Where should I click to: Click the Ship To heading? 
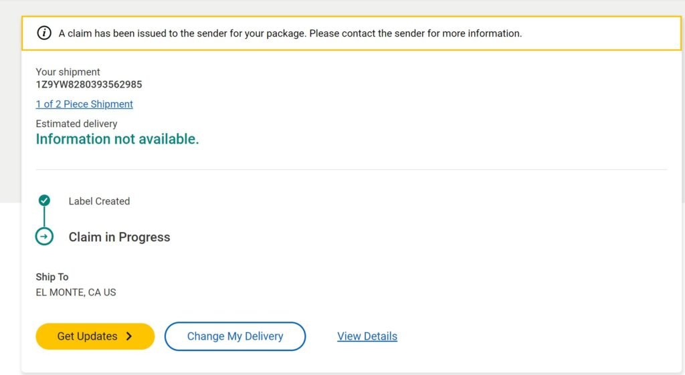pyautogui.click(x=52, y=277)
